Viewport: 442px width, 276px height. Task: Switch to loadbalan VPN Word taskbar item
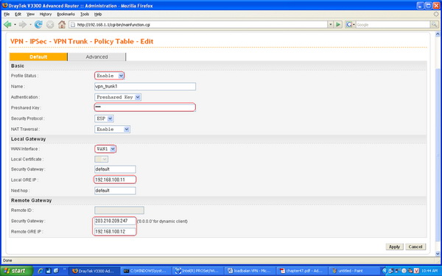click(250, 271)
